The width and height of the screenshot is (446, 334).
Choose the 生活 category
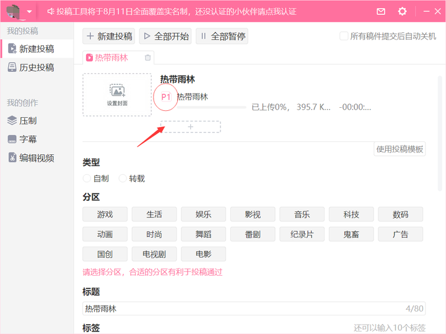(x=154, y=214)
